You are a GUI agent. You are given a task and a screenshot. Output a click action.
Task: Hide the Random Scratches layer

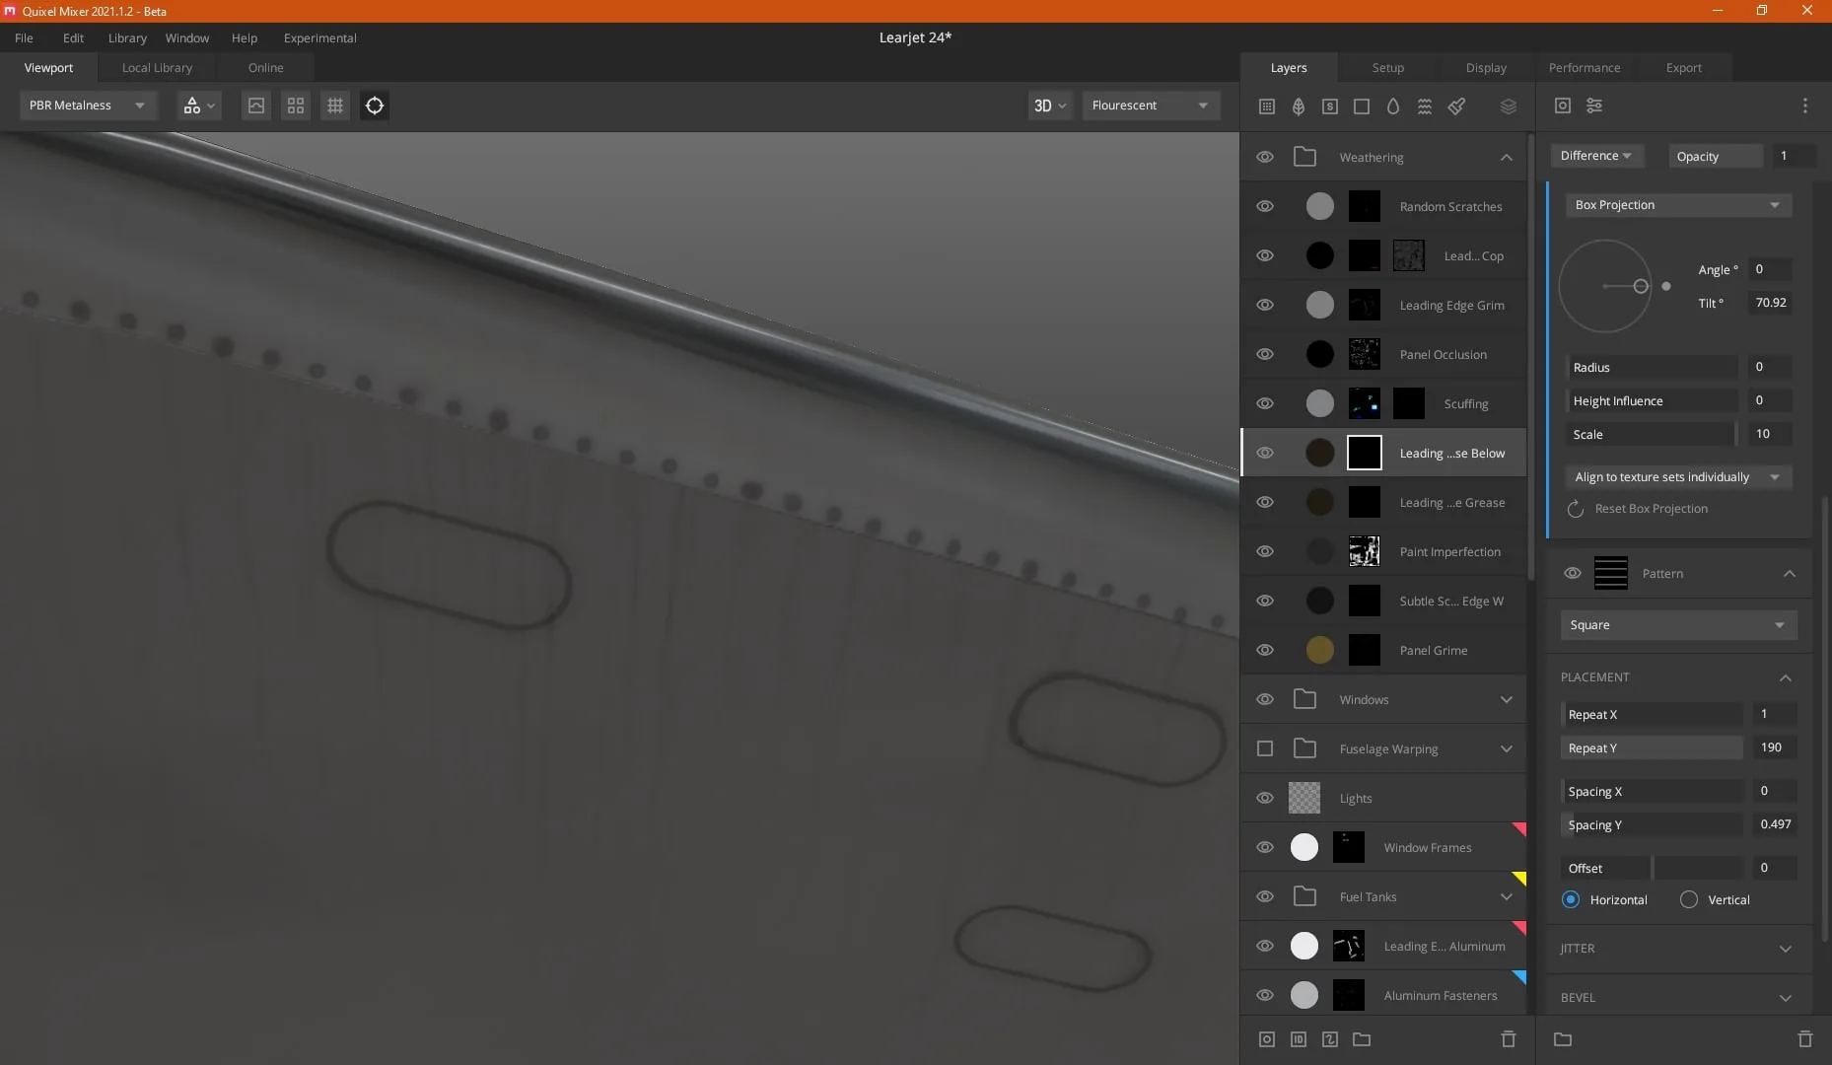(x=1265, y=206)
